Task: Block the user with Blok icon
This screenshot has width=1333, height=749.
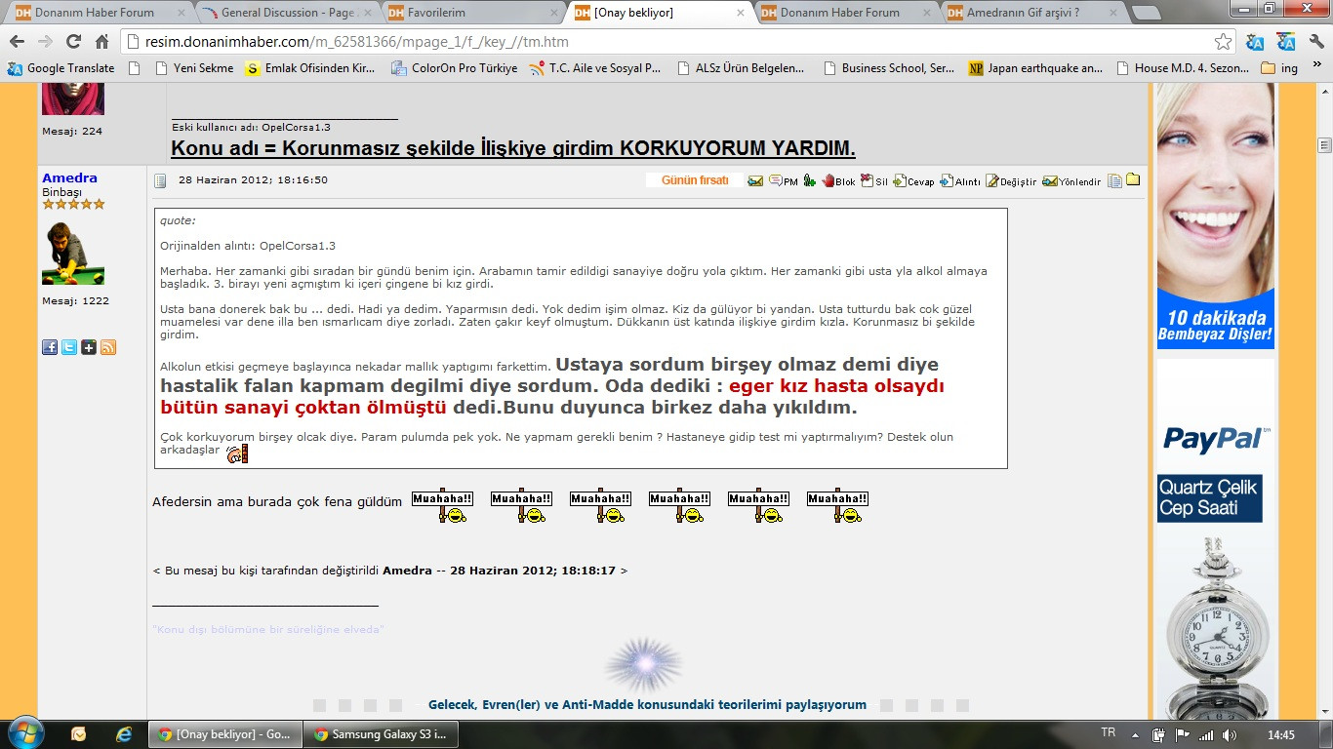Action: [838, 180]
